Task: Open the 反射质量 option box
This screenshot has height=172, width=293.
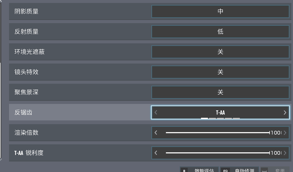Action: click(220, 32)
